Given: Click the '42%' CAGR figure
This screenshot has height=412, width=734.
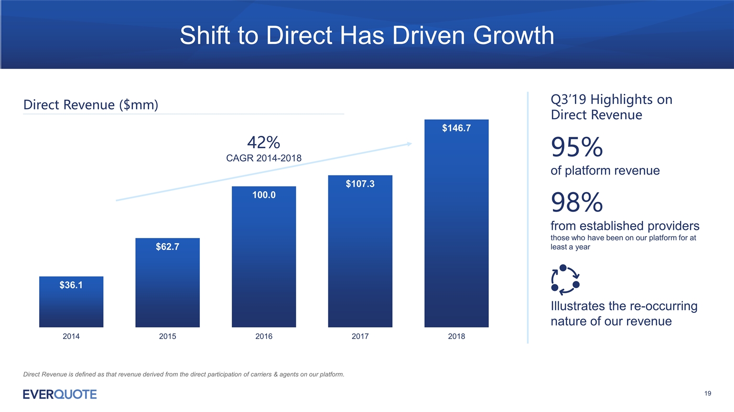Looking at the screenshot, I should (263, 142).
